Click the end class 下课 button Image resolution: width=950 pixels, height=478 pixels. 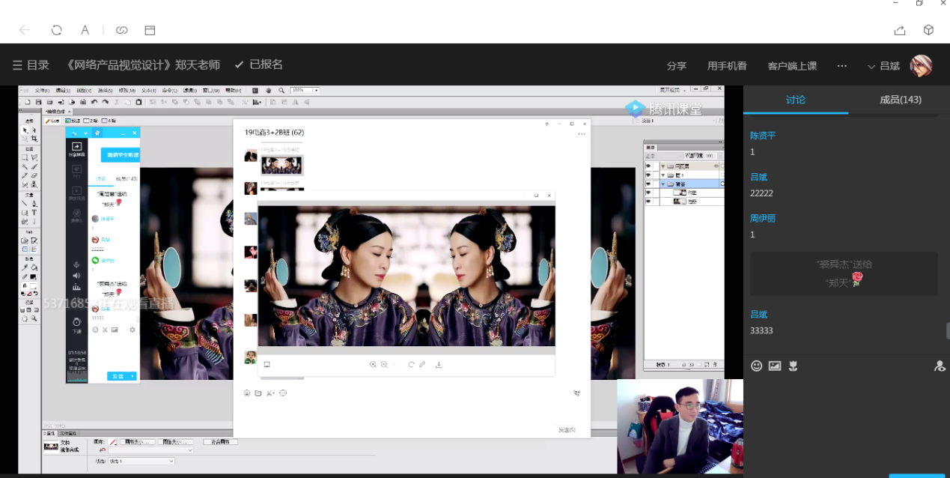76,324
